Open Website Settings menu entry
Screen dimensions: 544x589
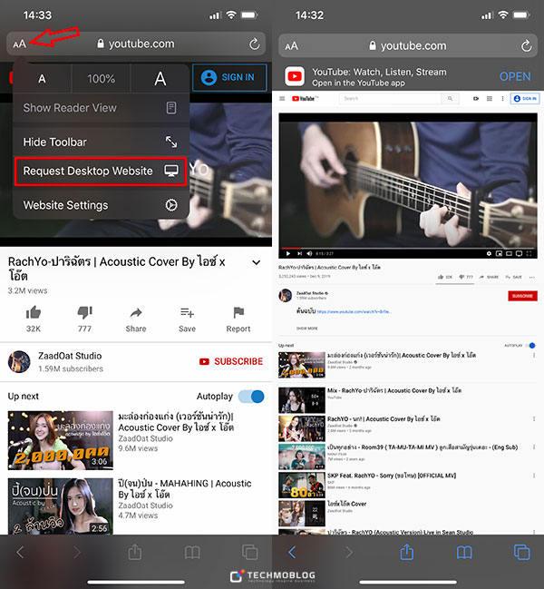point(100,205)
